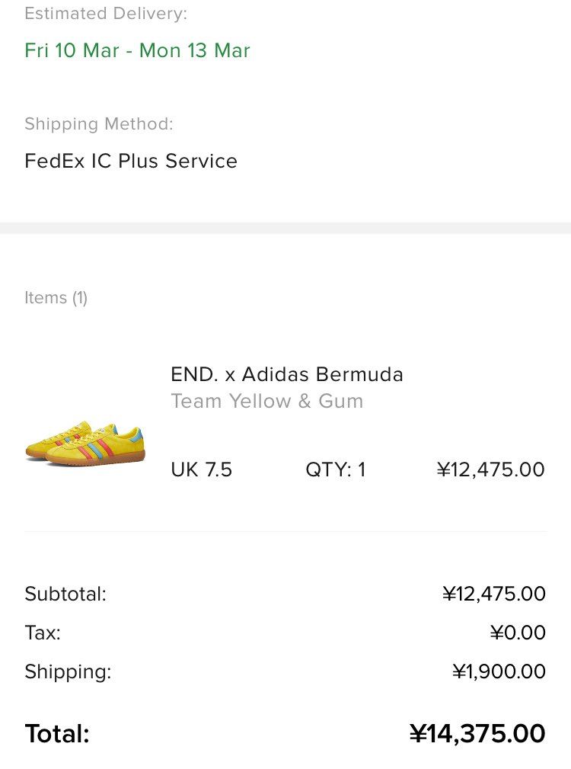Click the Subtotal label
The width and height of the screenshot is (571, 769).
[65, 594]
